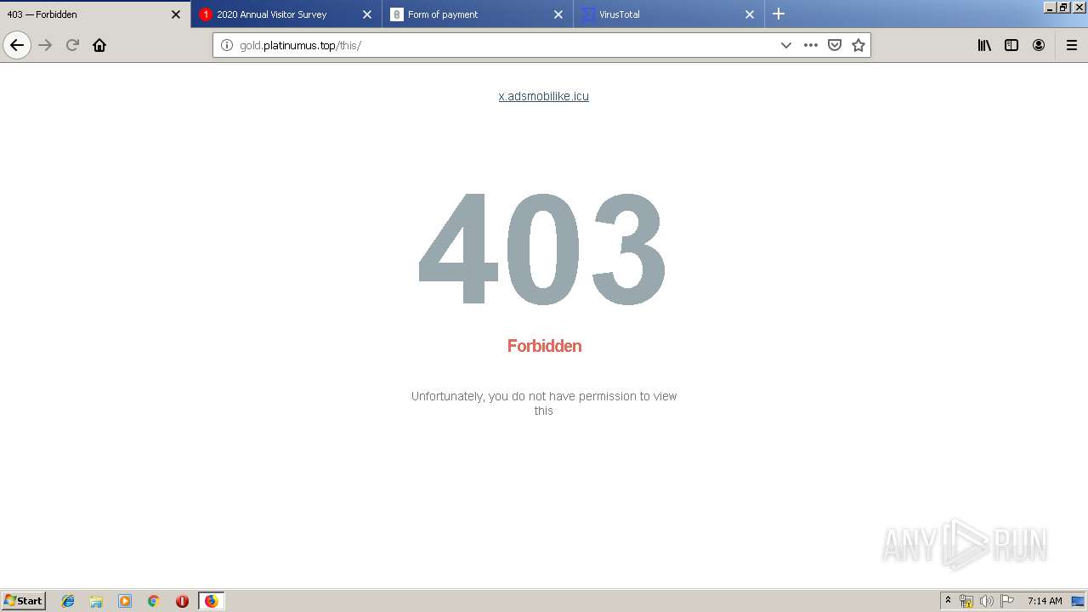Screen dimensions: 1088x612
Task: Open Windows Explorer folder from taskbar
Action: tap(96, 601)
